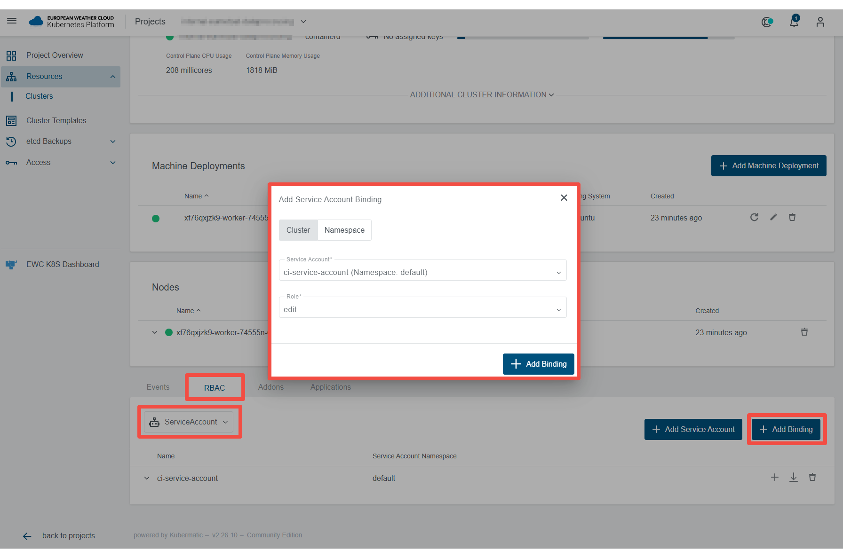Expand the etcd Backups menu
Image resolution: width=843 pixels, height=558 pixels.
(113, 141)
